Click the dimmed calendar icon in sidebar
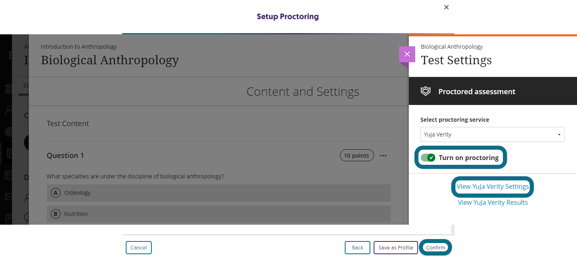The image size is (577, 259). point(8,175)
